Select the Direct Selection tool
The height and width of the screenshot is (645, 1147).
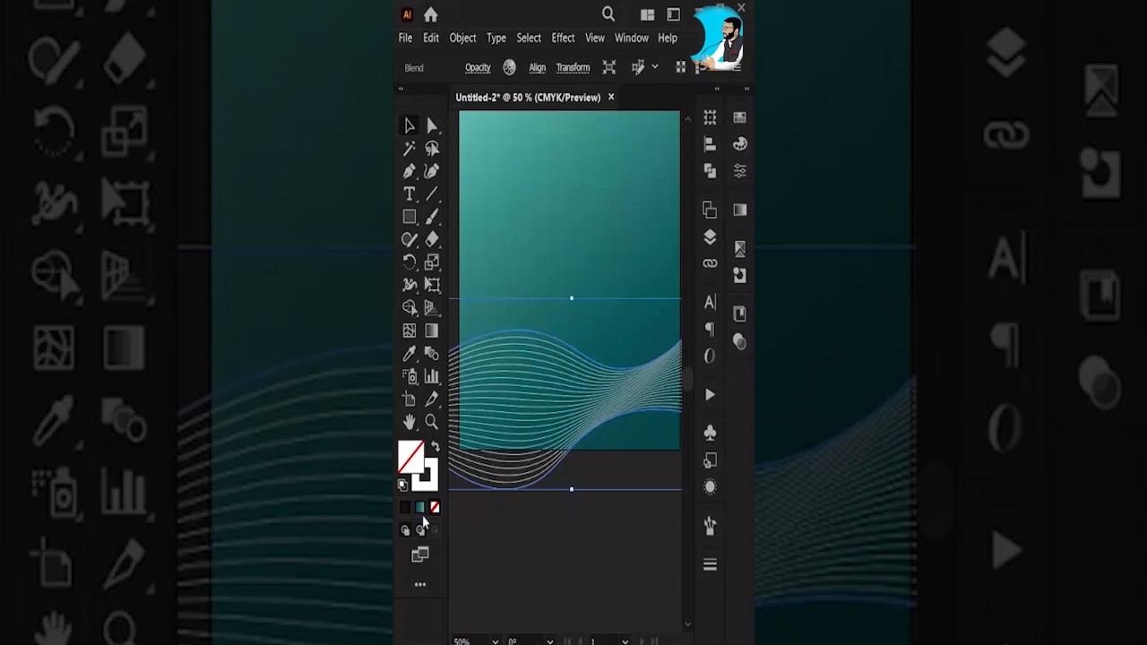pyautogui.click(x=432, y=125)
